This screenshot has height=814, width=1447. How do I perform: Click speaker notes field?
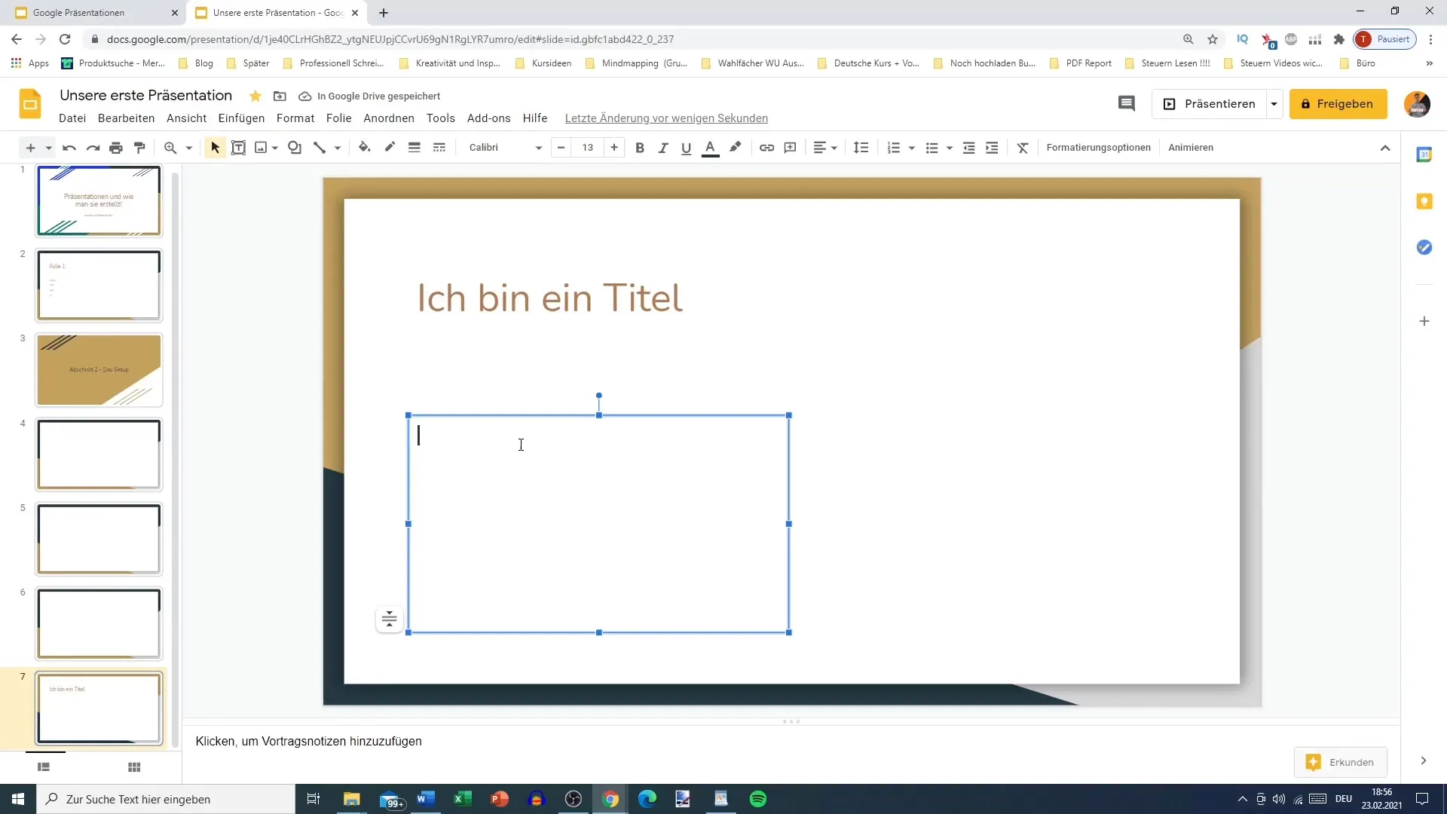click(x=791, y=742)
